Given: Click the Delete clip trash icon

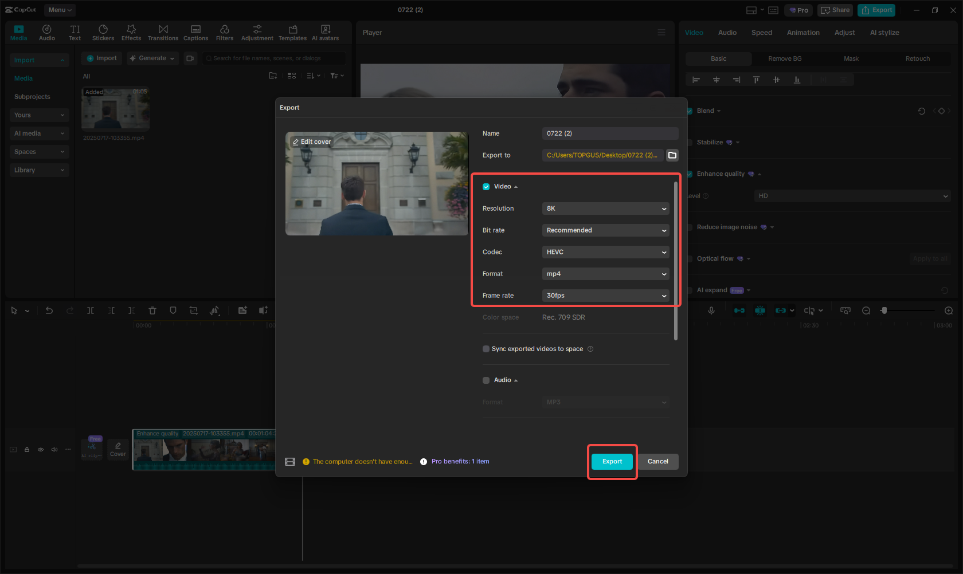Looking at the screenshot, I should coord(152,310).
